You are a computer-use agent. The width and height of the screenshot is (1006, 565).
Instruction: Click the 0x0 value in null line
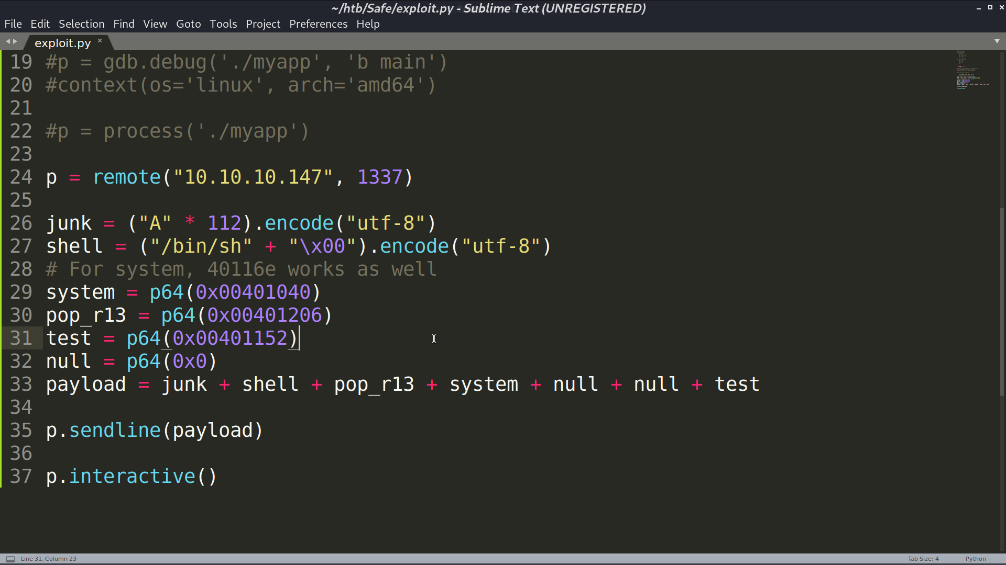(190, 361)
